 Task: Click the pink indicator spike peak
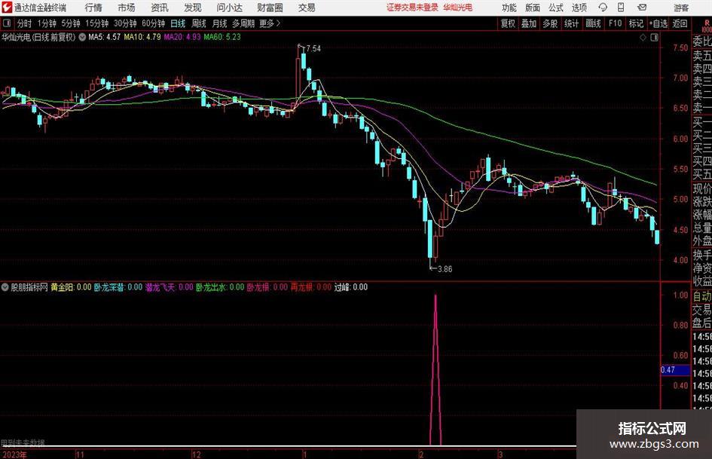[x=435, y=297]
